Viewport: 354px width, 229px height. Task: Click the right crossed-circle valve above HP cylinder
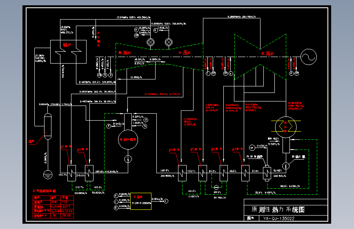[169, 42]
